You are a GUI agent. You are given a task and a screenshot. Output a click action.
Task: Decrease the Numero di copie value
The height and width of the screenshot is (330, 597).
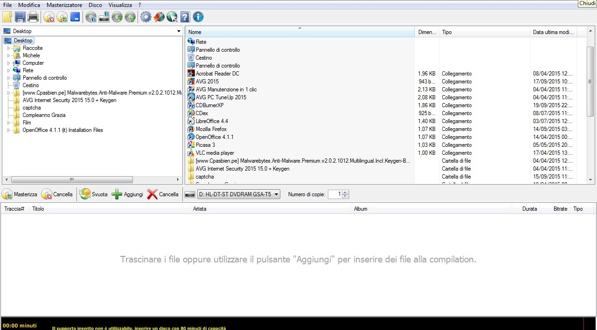click(346, 197)
